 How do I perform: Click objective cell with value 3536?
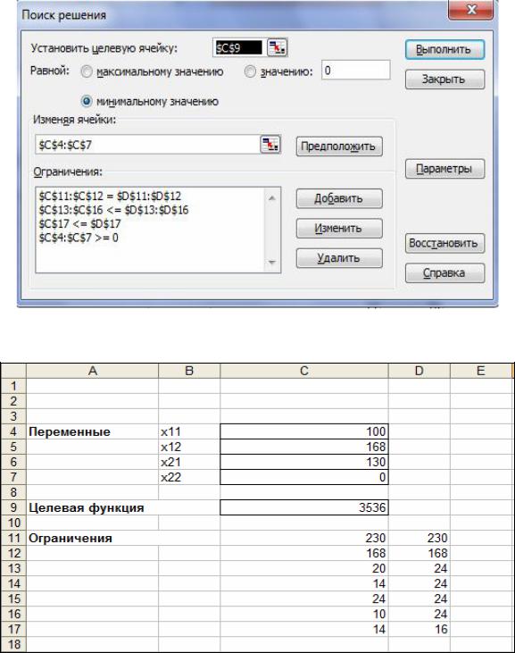coord(304,507)
